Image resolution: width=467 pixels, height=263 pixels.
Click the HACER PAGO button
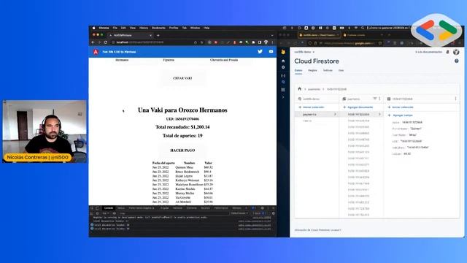pyautogui.click(x=182, y=150)
